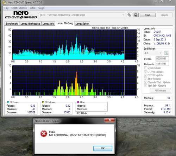Viewport: 176px width, 156px height.
Task: Click the Befejezés 4164 MB field
Action: coord(162,64)
